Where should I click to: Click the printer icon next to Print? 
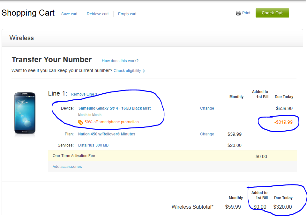238,13
